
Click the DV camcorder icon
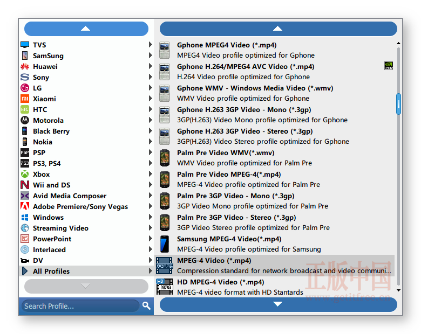(25, 260)
